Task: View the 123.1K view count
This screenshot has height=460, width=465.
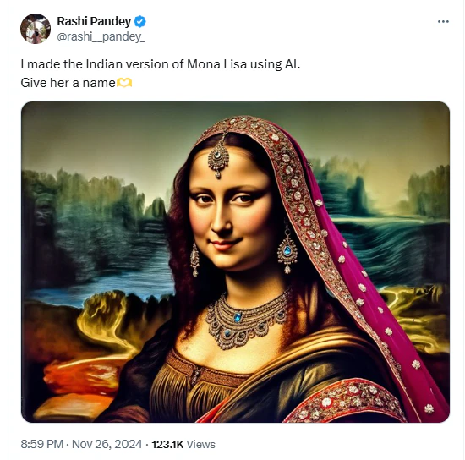Action: pyautogui.click(x=167, y=444)
